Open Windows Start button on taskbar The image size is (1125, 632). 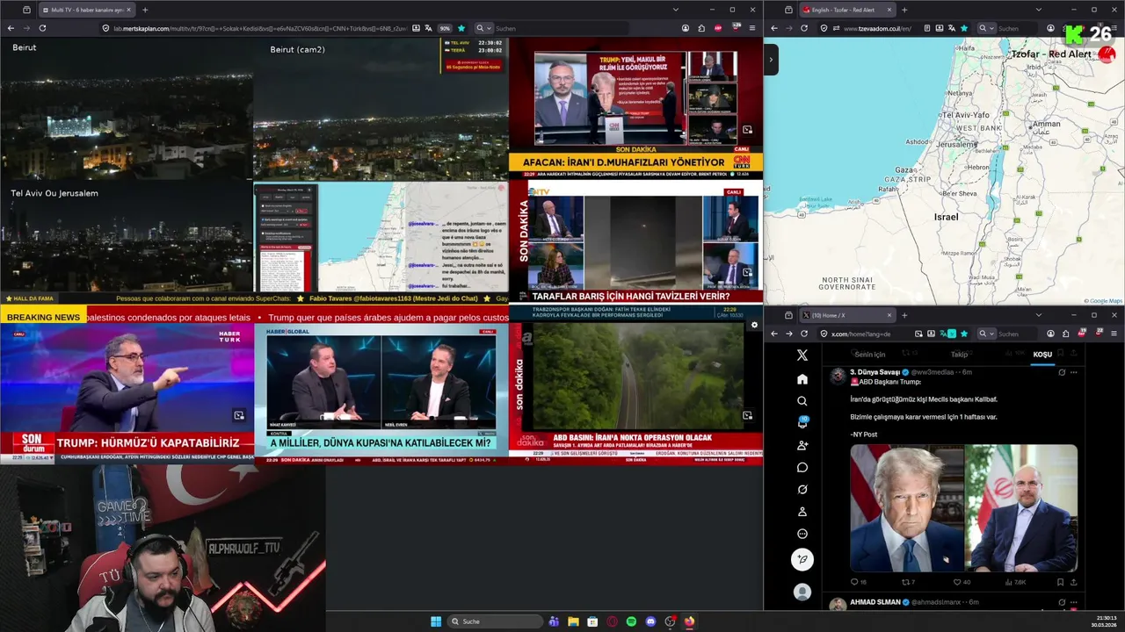pos(436,621)
